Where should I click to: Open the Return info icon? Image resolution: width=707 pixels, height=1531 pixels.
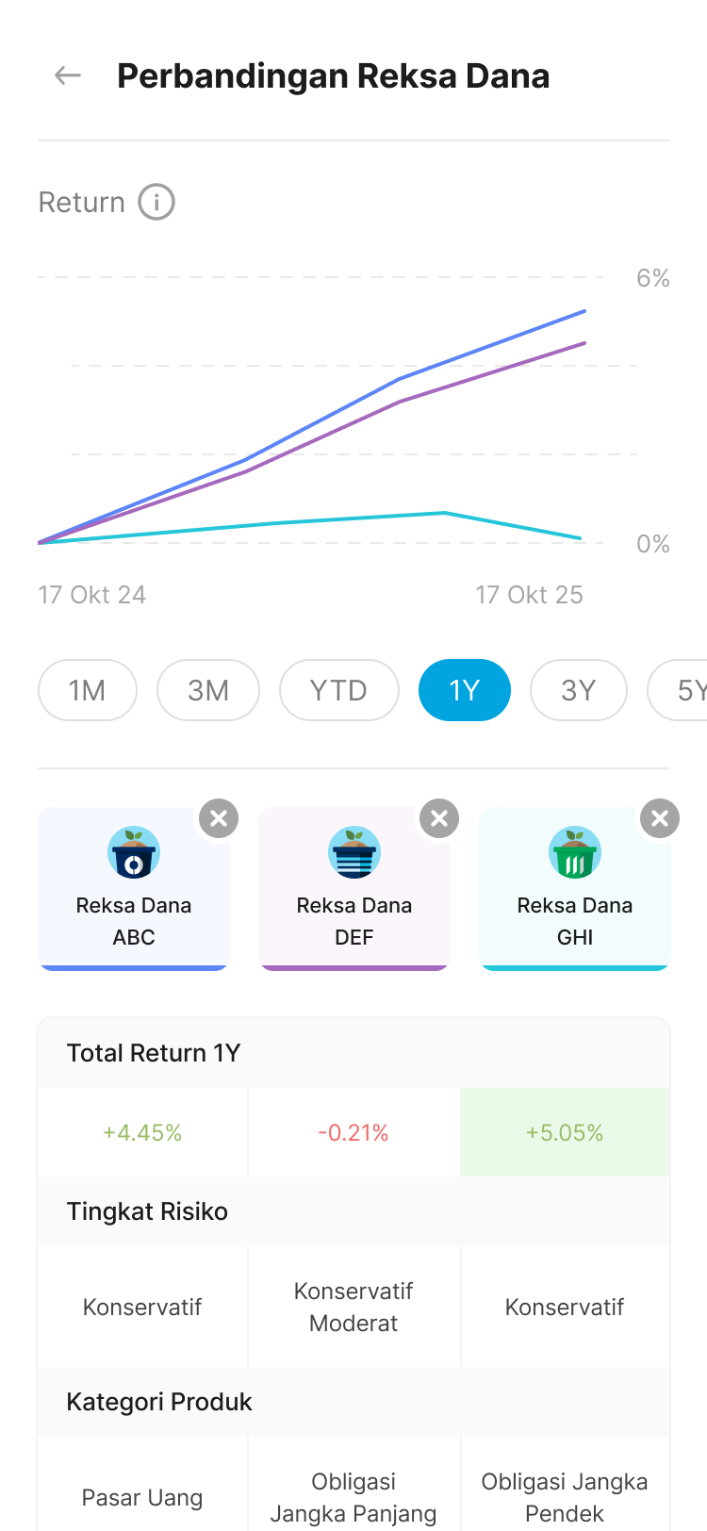(x=156, y=202)
